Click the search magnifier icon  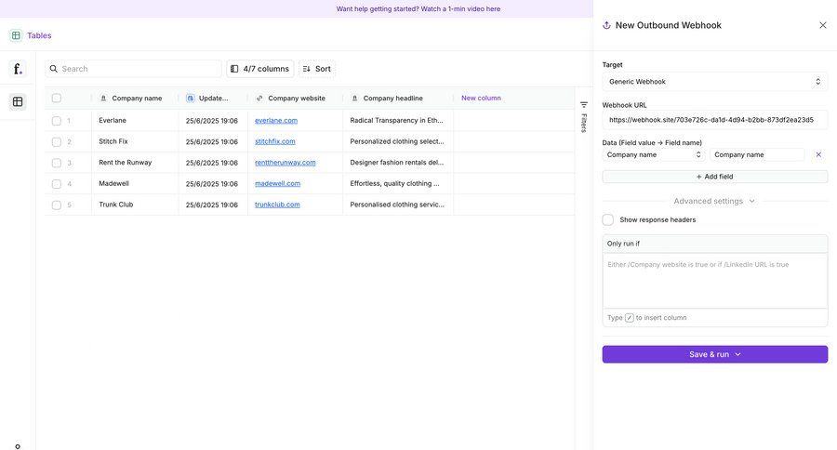(x=53, y=69)
